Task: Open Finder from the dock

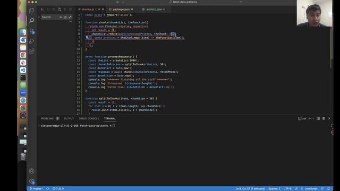Action: [x=23, y=32]
